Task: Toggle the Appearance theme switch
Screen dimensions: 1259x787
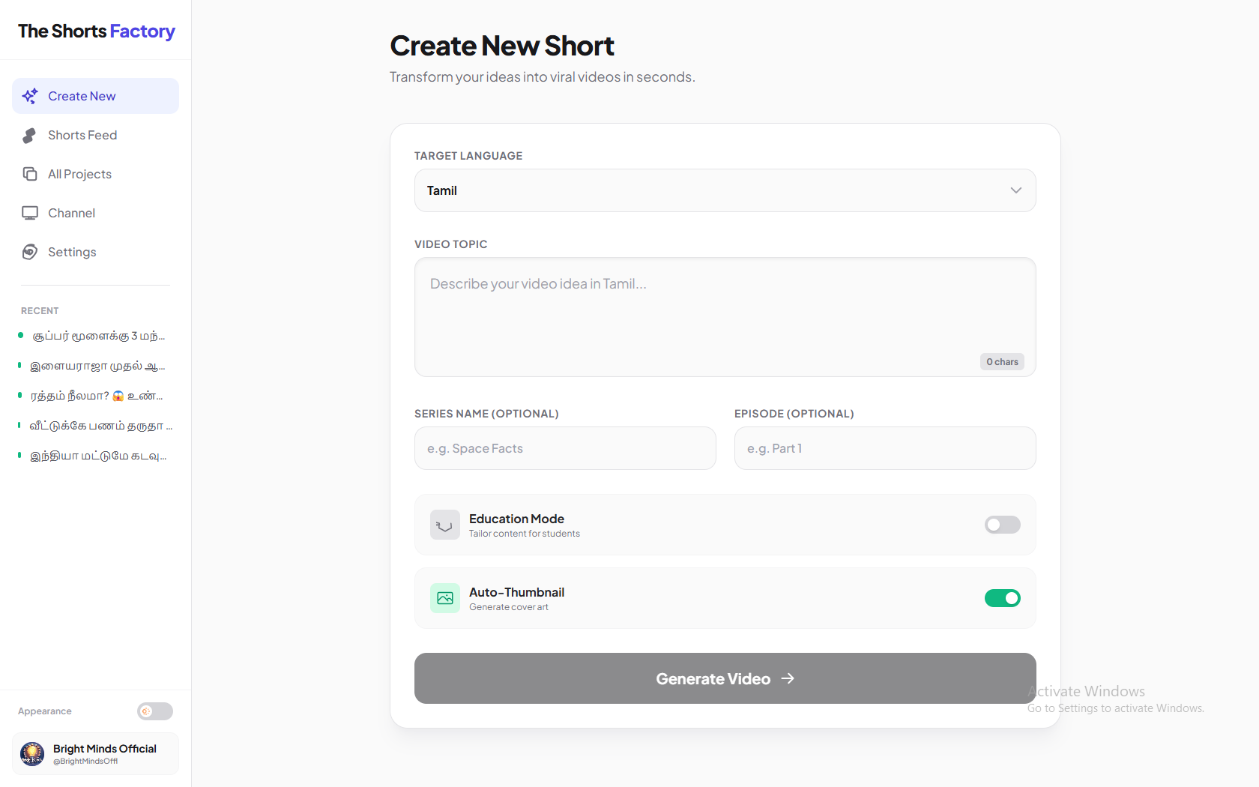Action: 154,711
